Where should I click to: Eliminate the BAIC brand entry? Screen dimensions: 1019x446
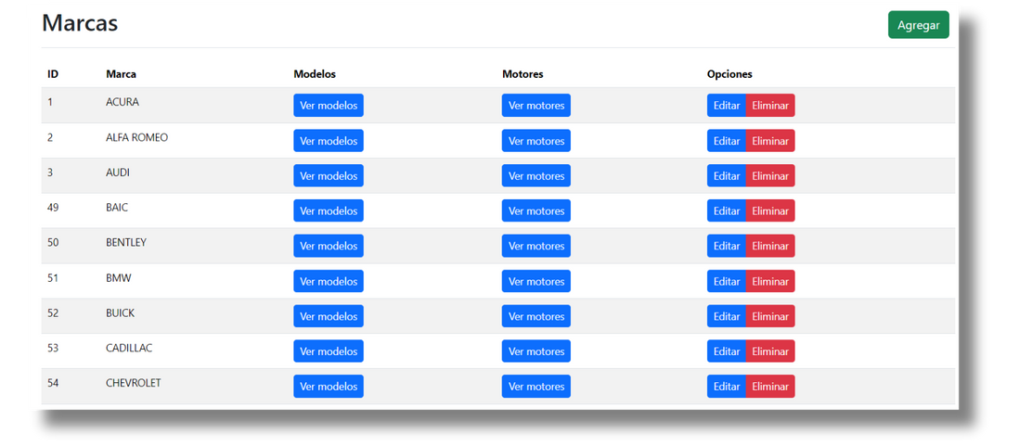[x=770, y=211]
